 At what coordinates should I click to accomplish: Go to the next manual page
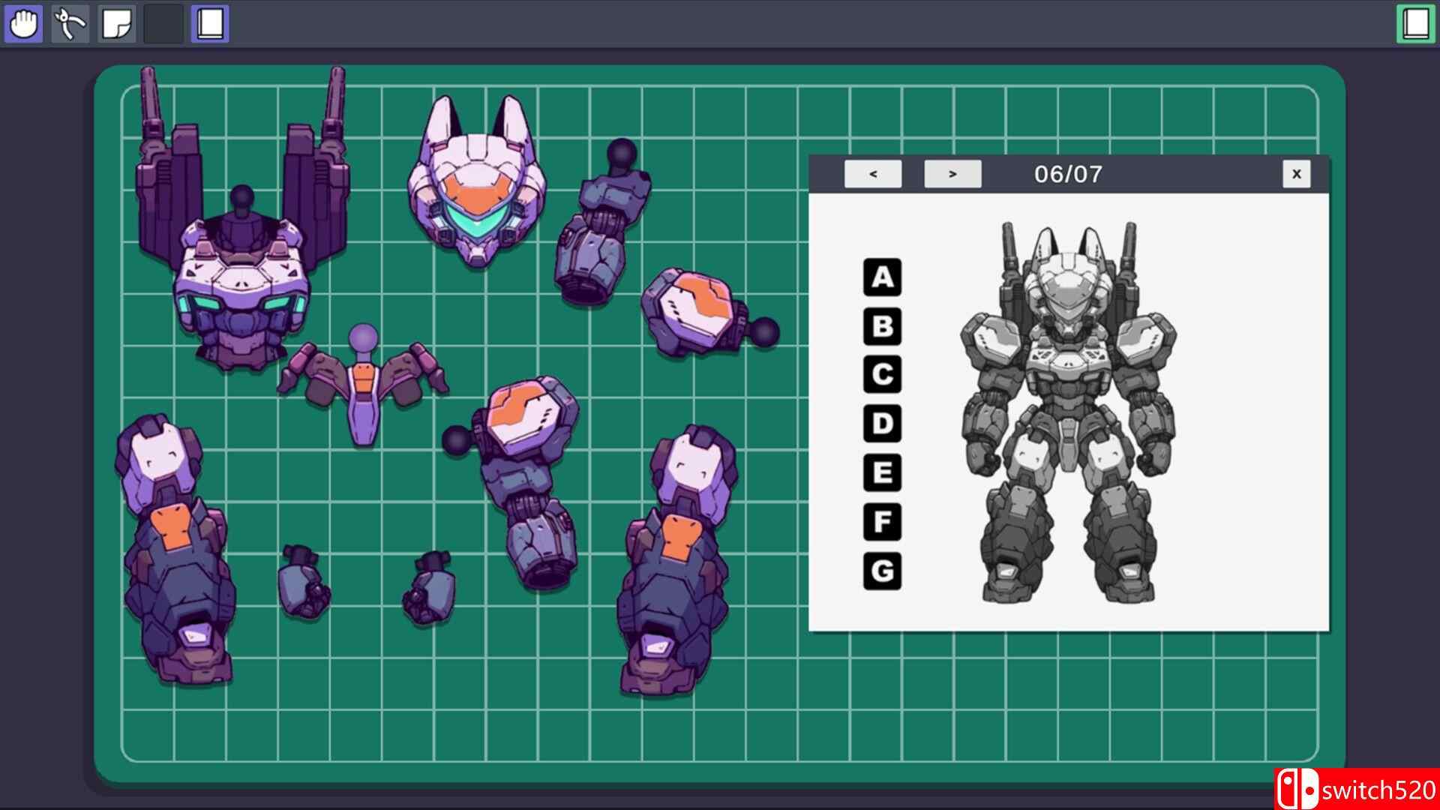[952, 174]
